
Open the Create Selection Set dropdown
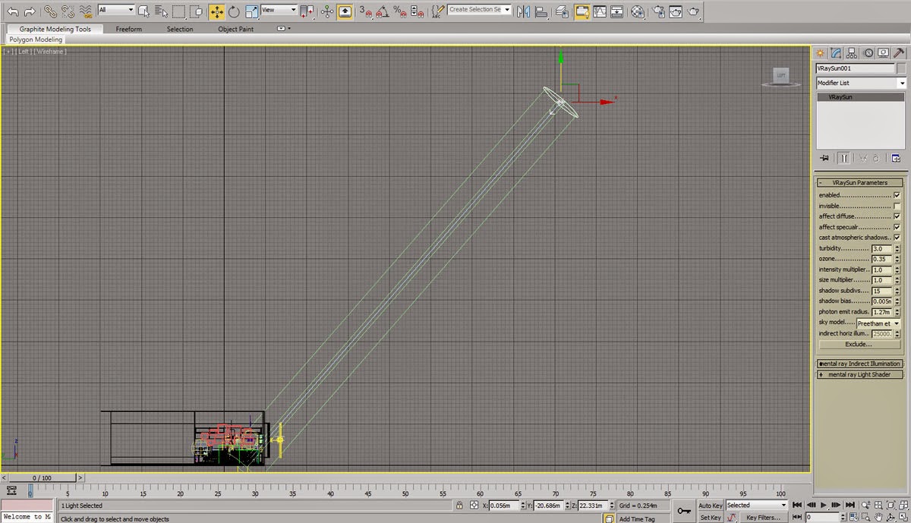(479, 10)
